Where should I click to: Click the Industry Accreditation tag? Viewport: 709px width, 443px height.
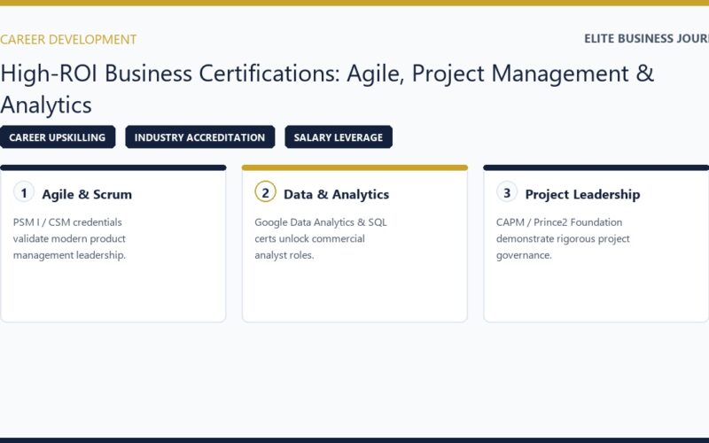(x=200, y=137)
